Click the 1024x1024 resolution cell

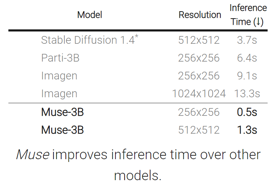(x=199, y=93)
